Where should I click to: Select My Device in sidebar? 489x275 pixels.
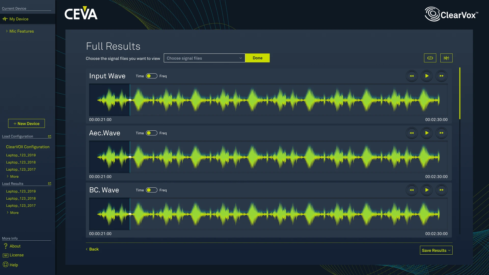pyautogui.click(x=19, y=19)
